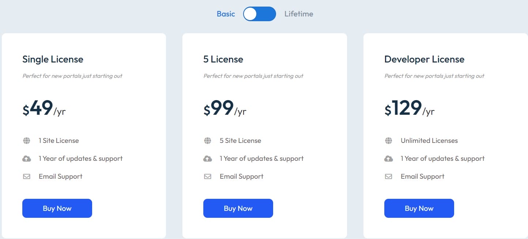The height and width of the screenshot is (239, 528).
Task: Click Buy Now for Single License
Action: click(x=57, y=208)
